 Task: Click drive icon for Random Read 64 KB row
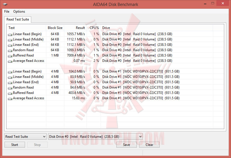coord(10,51)
